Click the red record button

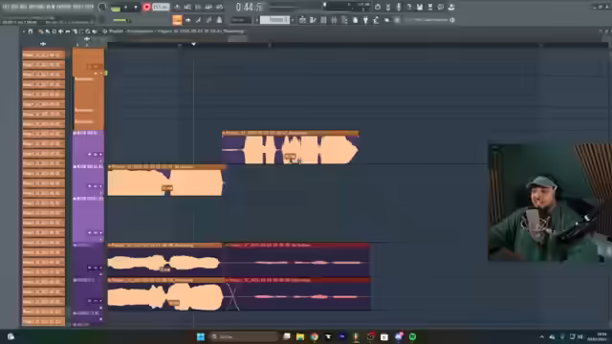(x=146, y=7)
